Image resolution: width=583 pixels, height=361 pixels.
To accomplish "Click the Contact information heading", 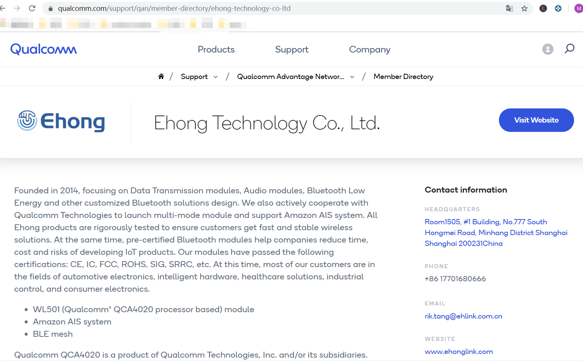I will tap(466, 190).
